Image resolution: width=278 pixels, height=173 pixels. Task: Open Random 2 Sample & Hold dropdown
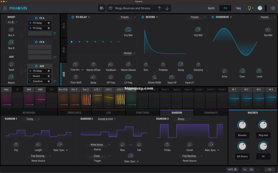107,119
